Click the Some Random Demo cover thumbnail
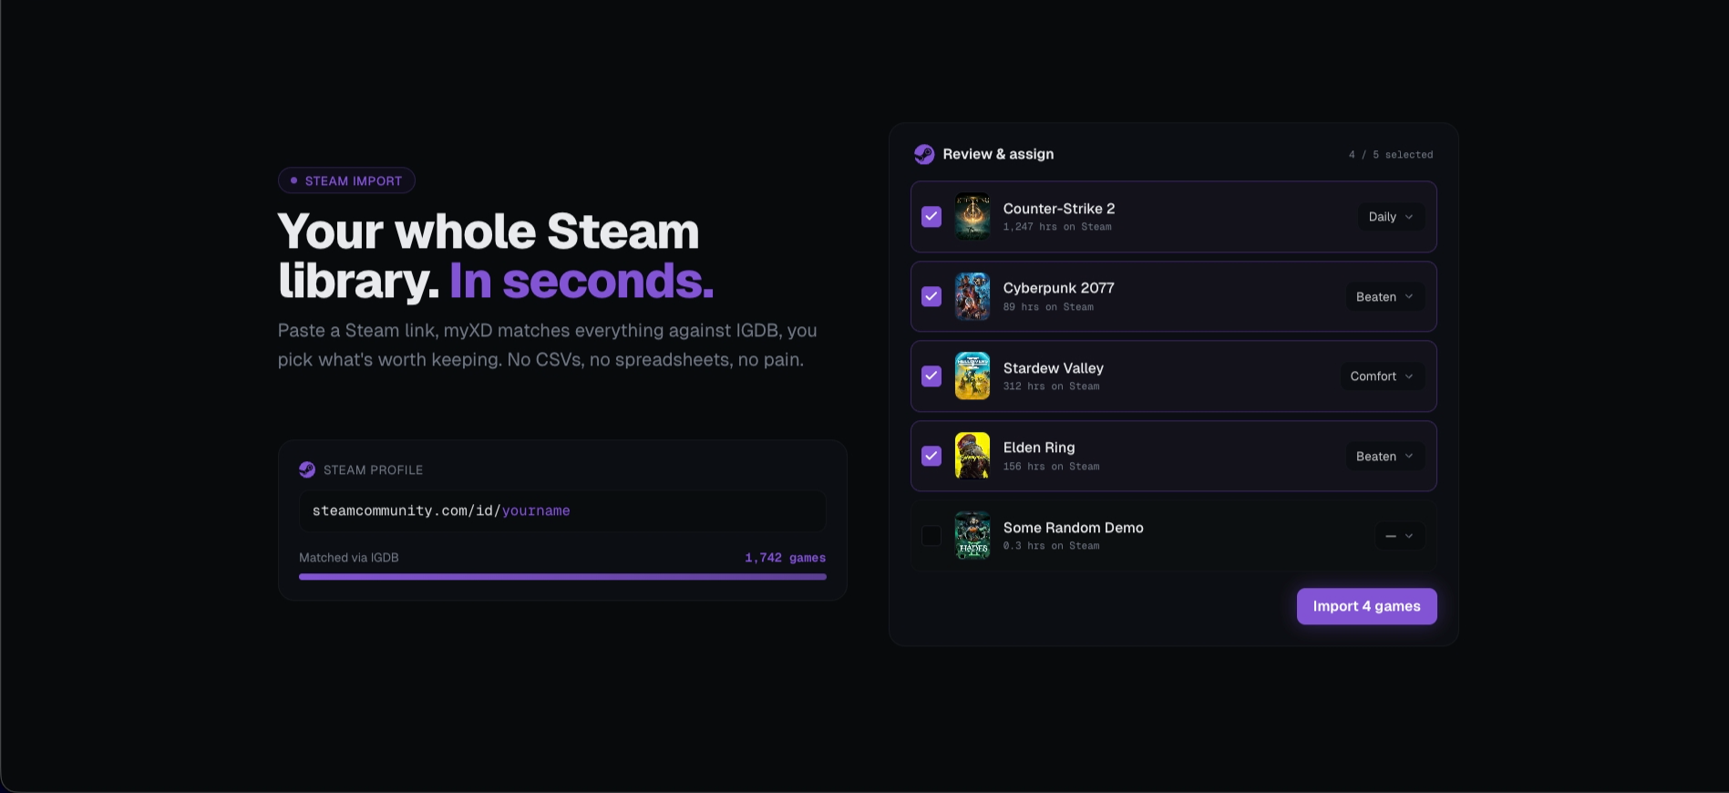The height and width of the screenshot is (793, 1729). pyautogui.click(x=973, y=535)
